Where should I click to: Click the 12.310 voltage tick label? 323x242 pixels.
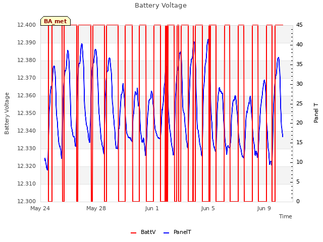tap(27, 184)
